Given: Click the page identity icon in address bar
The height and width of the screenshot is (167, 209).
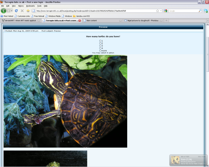Looking at the screenshot, I should click(34, 11).
